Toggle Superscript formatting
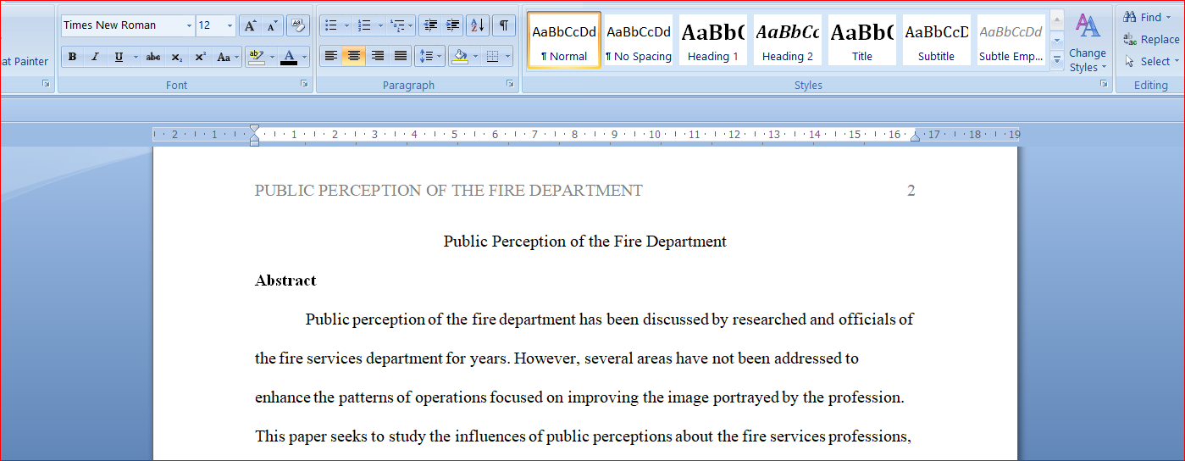 [200, 57]
